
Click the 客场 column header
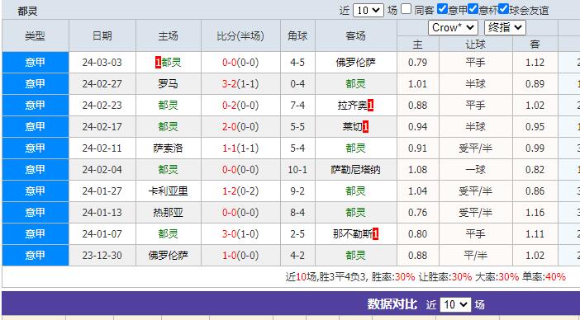pos(356,35)
